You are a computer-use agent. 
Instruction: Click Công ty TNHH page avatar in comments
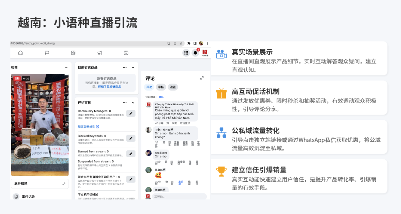[x=149, y=105]
